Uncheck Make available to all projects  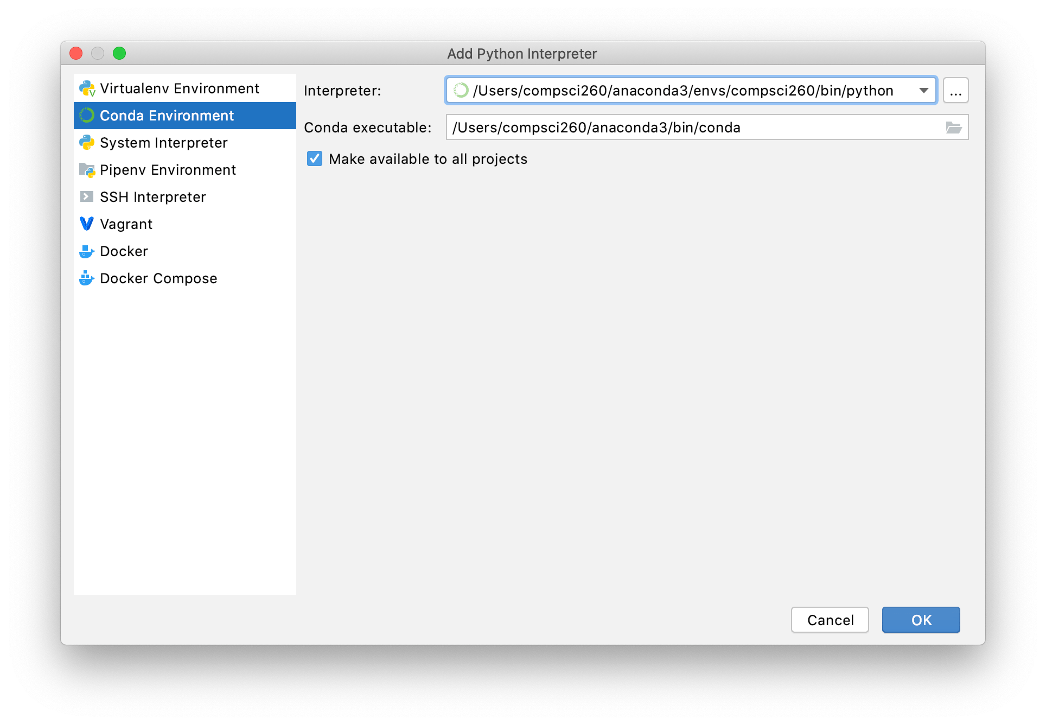(x=315, y=158)
